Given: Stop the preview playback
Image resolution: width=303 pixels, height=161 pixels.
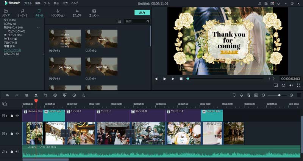Looking at the screenshot, I should pyautogui.click(x=181, y=79).
